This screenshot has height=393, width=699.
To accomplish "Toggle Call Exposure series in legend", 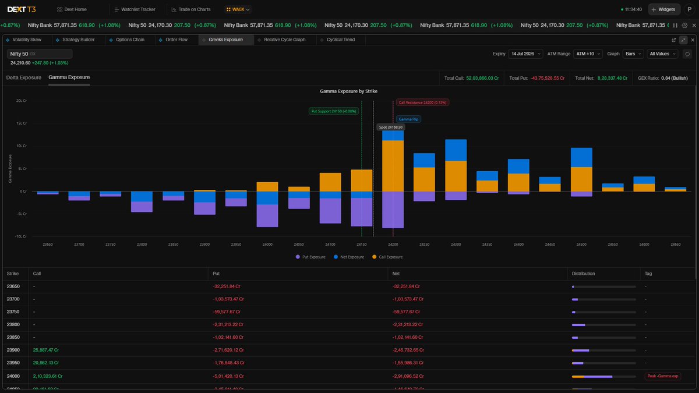I will (387, 257).
